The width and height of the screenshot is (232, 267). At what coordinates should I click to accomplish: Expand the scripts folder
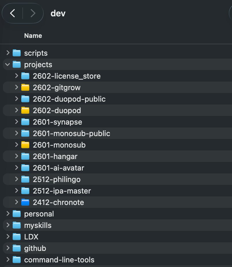tap(8, 53)
